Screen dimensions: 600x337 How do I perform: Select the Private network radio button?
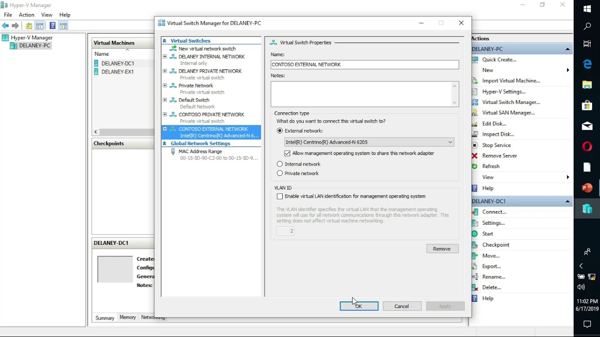click(280, 174)
